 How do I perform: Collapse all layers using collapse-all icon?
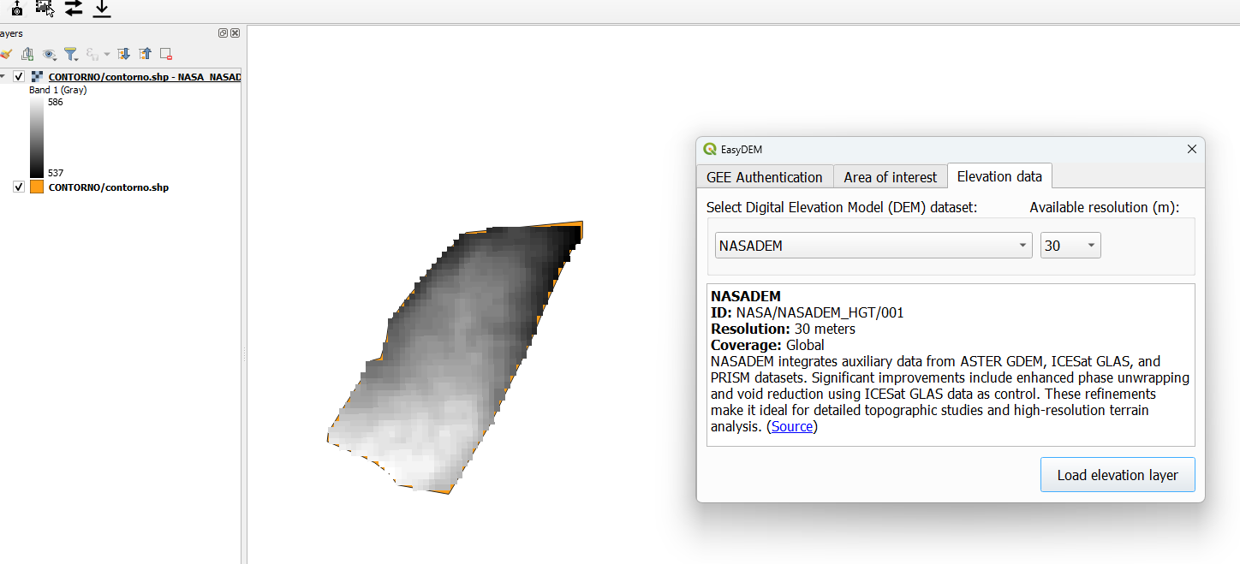[x=145, y=53]
